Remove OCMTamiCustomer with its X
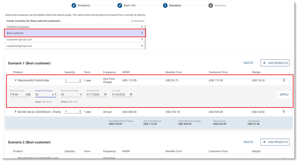Image resolution: width=298 pixels, height=162 pixels. pyautogui.click(x=142, y=27)
